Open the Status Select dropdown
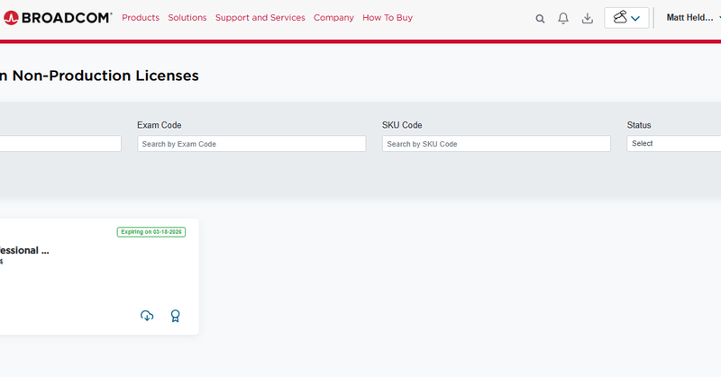The height and width of the screenshot is (377, 721). coord(673,144)
